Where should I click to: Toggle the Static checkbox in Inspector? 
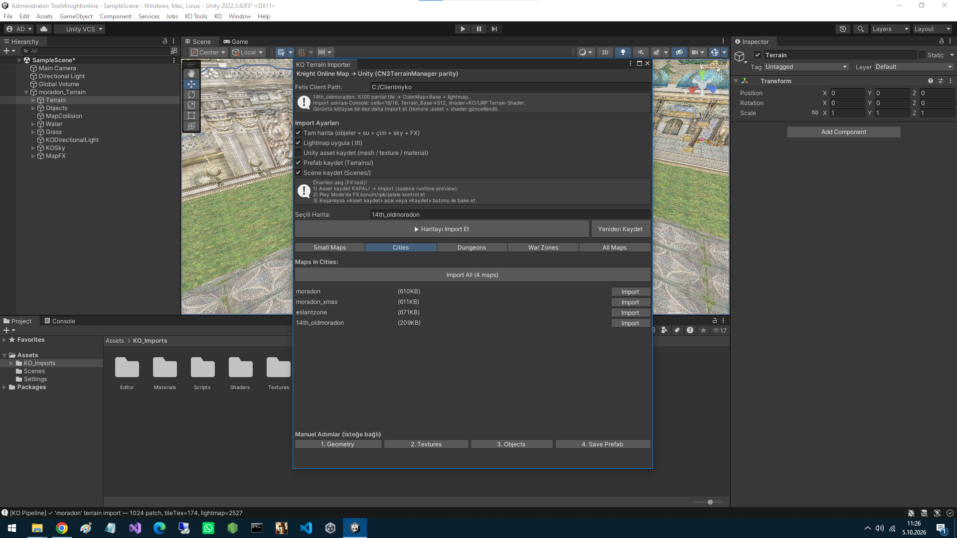pyautogui.click(x=922, y=55)
